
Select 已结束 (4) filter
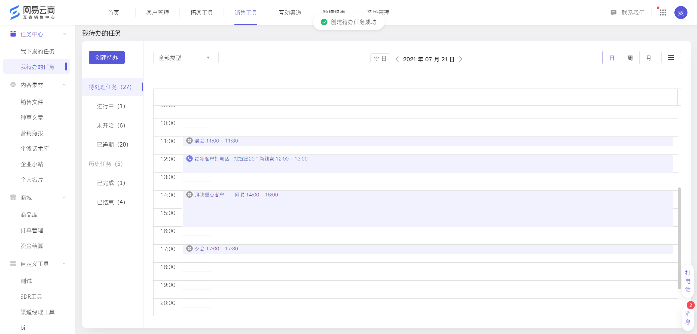coord(111,202)
